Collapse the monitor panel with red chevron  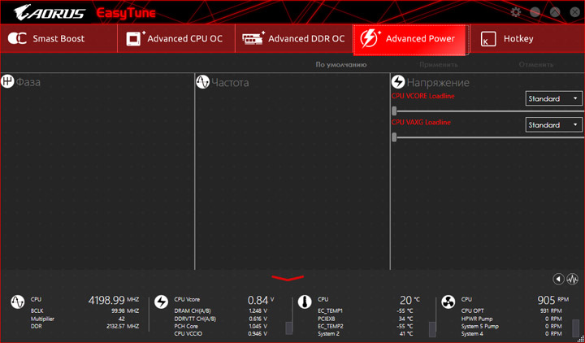pyautogui.click(x=288, y=278)
